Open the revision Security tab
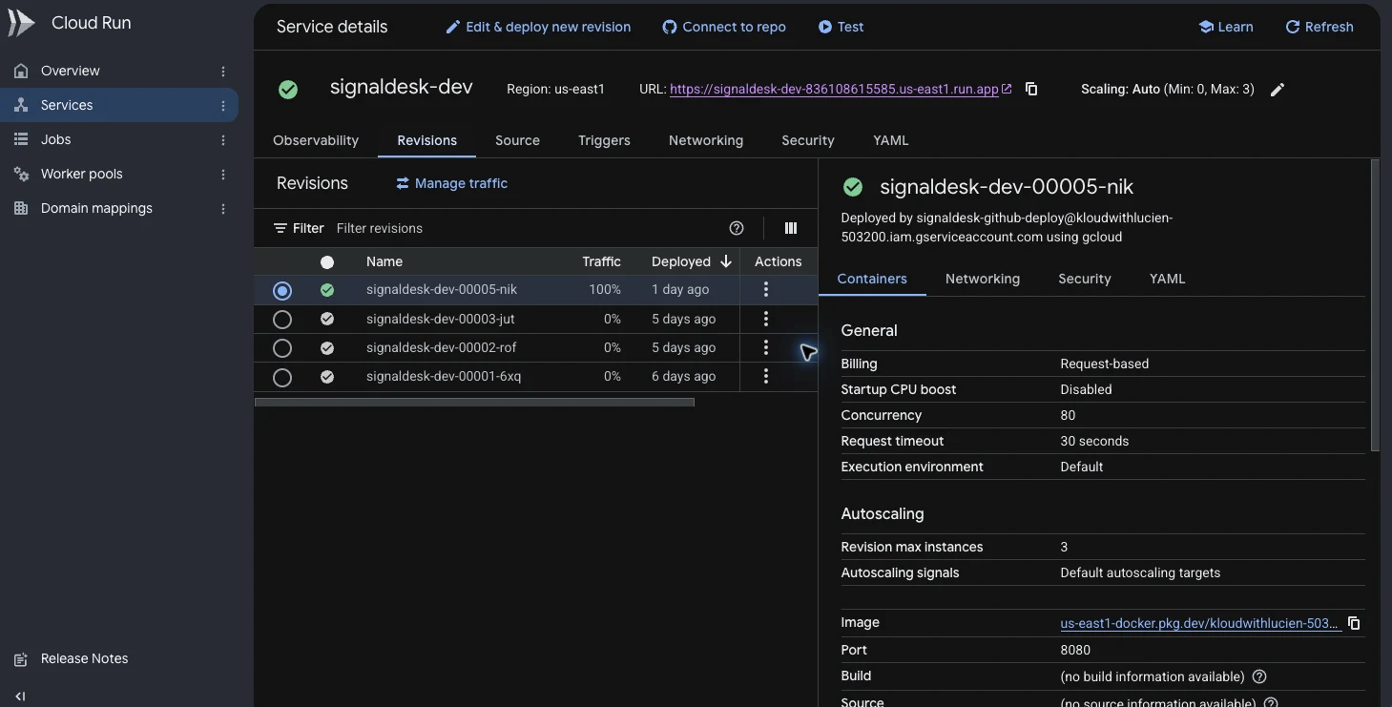 (1084, 279)
